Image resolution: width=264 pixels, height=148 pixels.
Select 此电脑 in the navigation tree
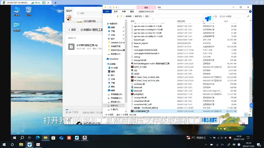point(112,64)
